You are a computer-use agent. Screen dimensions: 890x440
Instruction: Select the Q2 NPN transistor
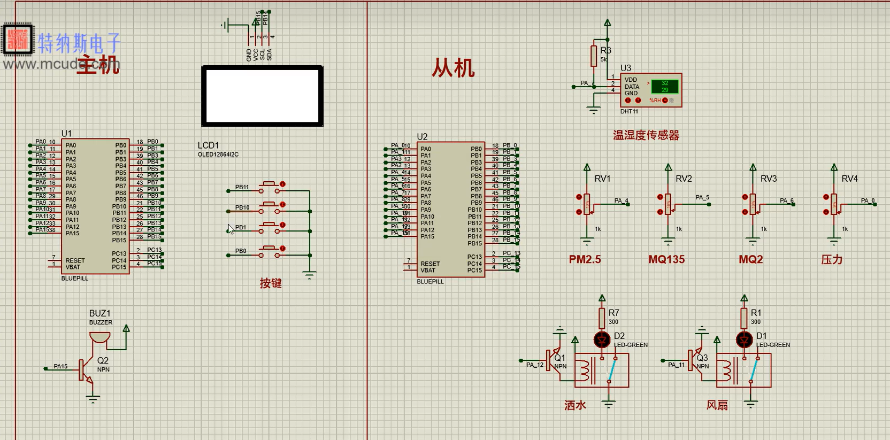[86, 369]
